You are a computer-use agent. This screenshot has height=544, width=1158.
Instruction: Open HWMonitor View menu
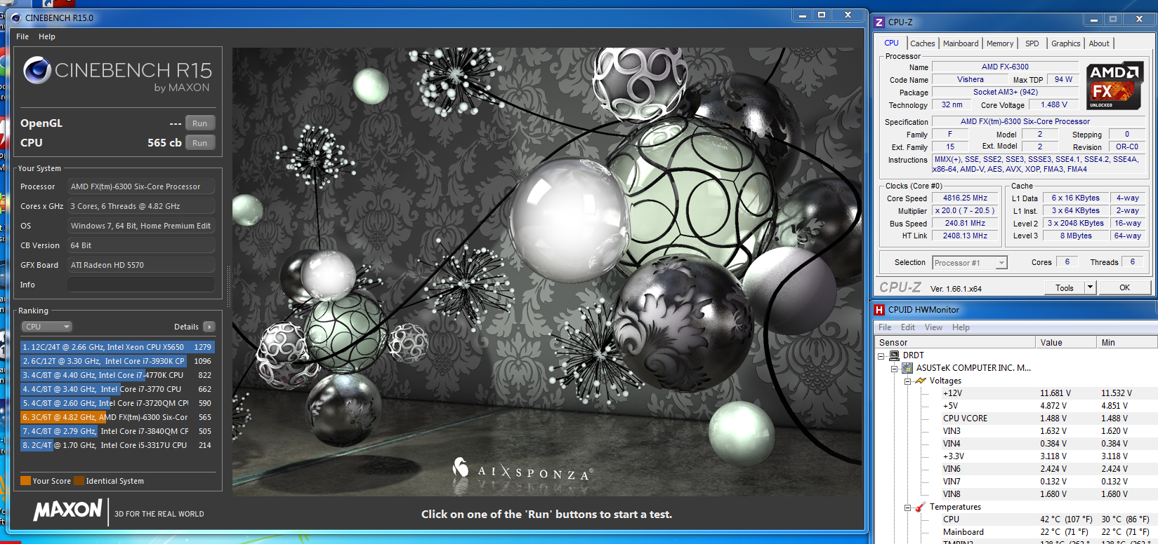[x=933, y=327]
